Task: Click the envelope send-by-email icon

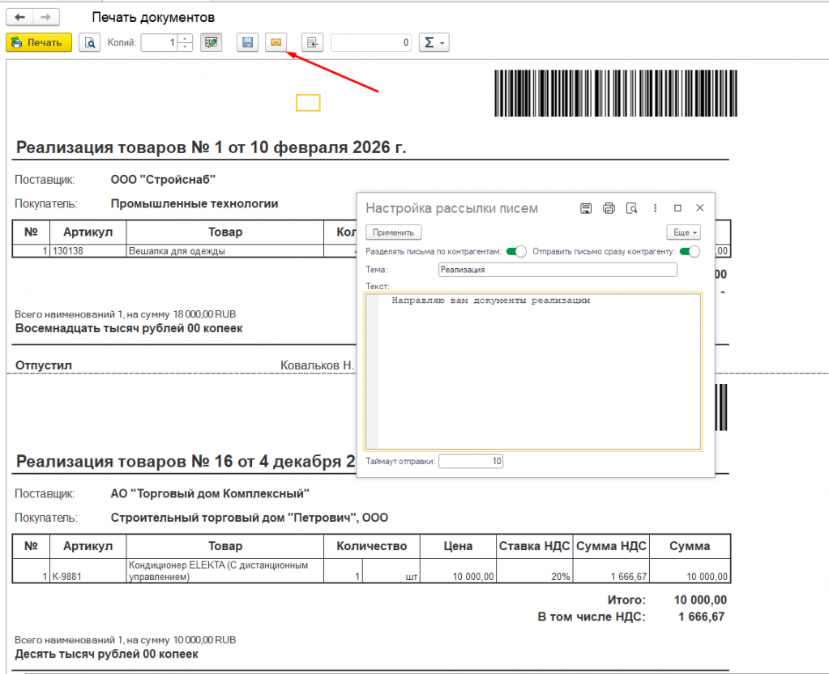Action: tap(276, 43)
